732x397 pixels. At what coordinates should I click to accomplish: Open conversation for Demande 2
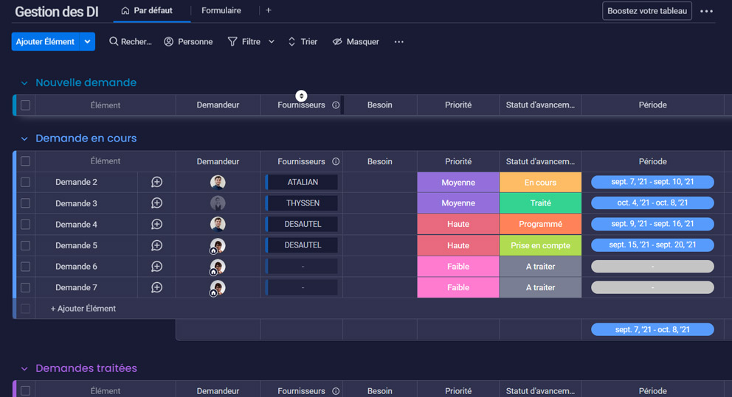pos(157,182)
